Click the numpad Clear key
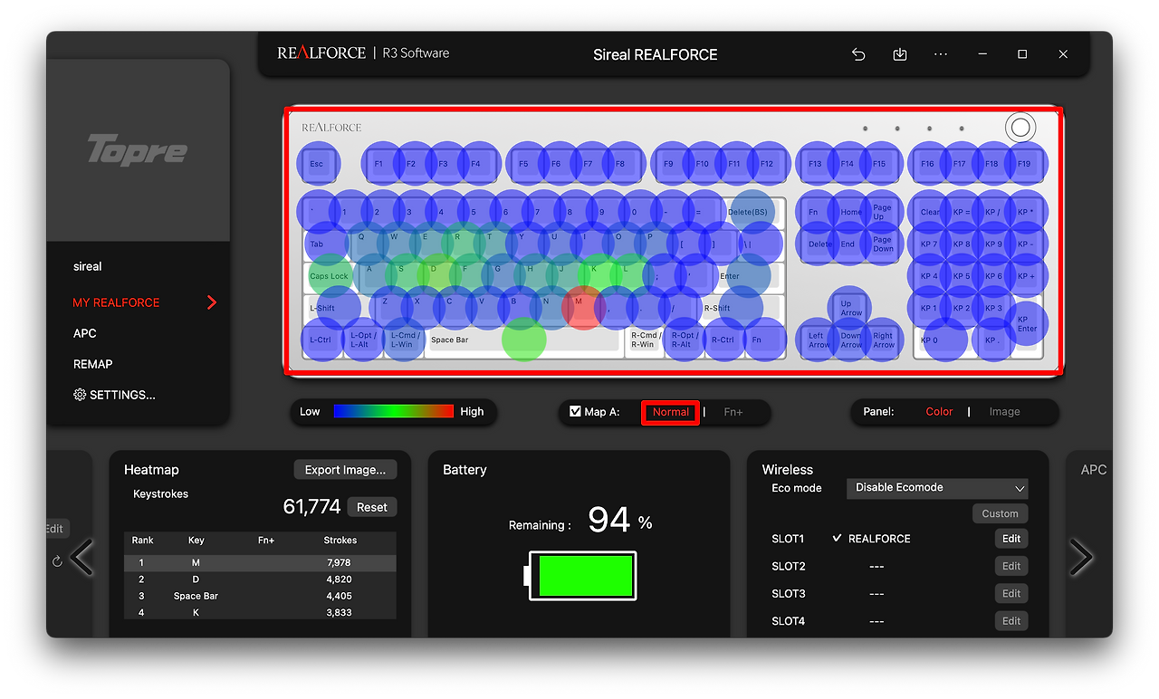Screen dimensions: 1159x699 point(930,212)
